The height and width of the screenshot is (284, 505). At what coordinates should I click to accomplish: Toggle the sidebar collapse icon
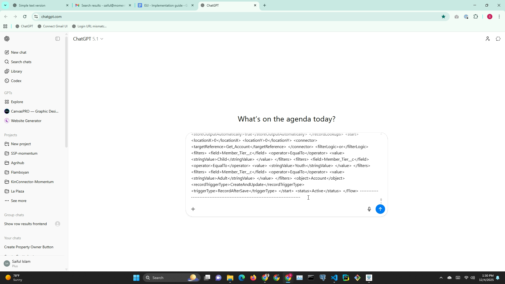pos(58,39)
